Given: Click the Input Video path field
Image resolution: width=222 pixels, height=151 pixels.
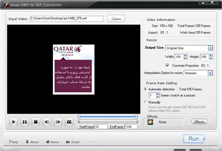Looking at the screenshot, I should [x=67, y=19].
